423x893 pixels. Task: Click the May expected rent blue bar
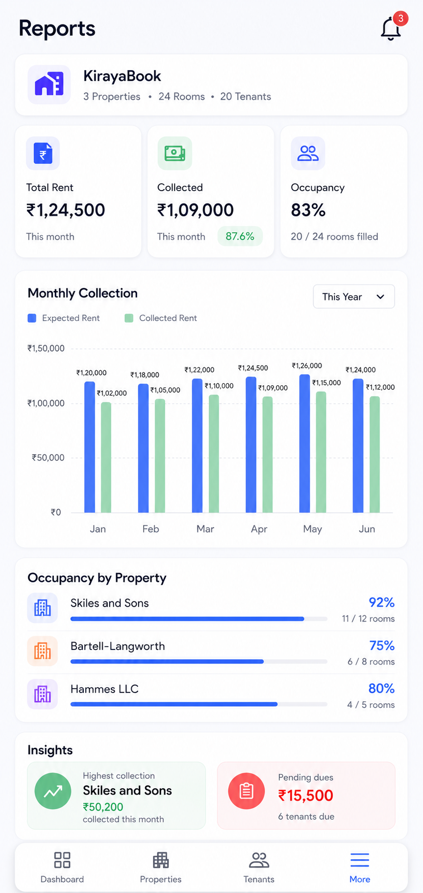click(x=305, y=444)
